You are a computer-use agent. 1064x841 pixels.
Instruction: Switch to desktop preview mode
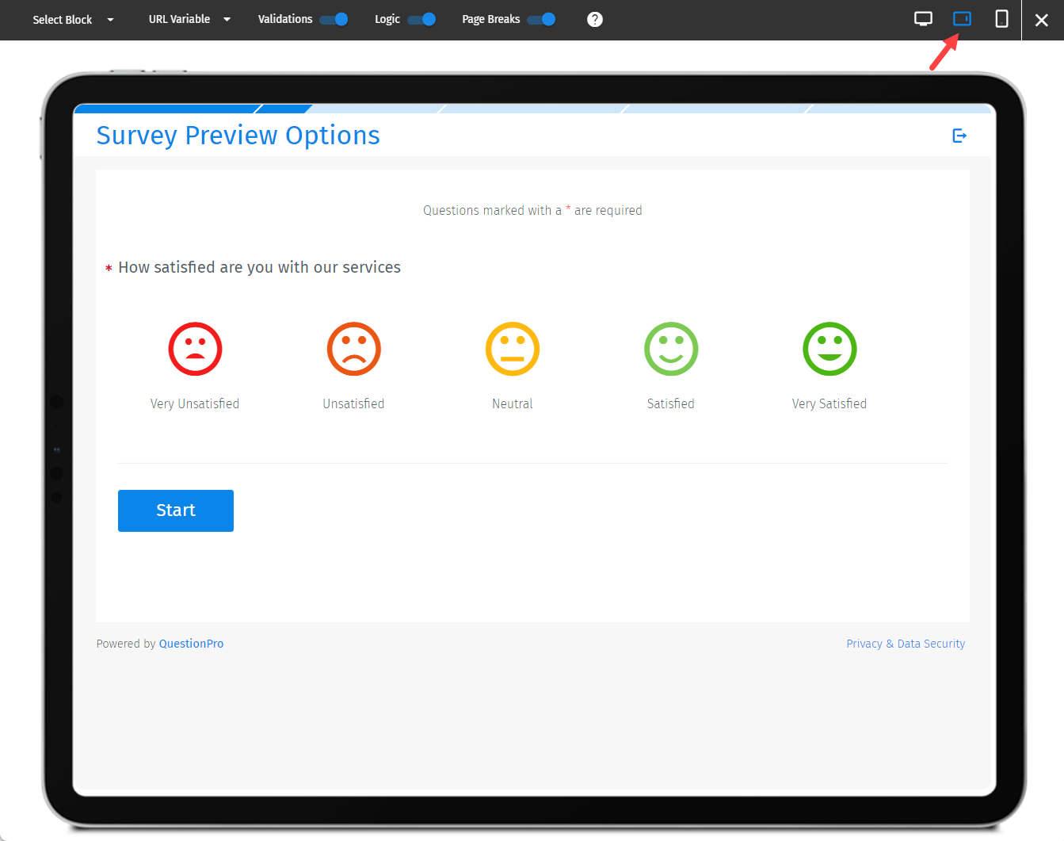click(922, 19)
